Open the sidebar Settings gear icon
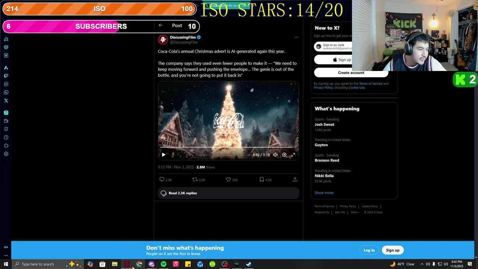Viewport: 478px width, 269px height. pos(6,154)
